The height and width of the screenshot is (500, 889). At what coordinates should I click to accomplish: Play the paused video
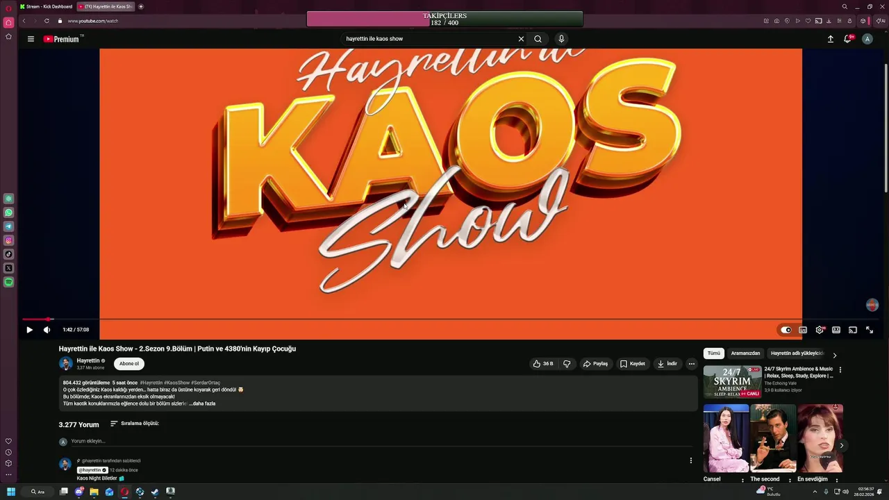pos(29,330)
